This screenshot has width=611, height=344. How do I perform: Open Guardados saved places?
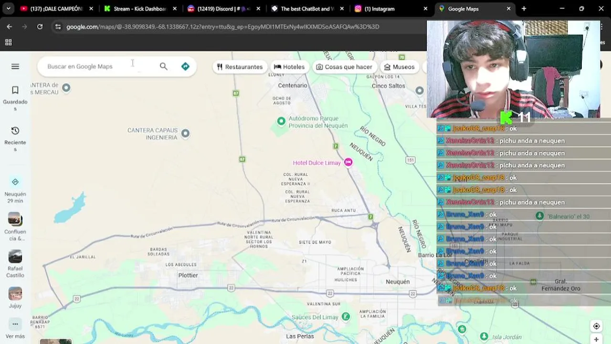tap(15, 98)
